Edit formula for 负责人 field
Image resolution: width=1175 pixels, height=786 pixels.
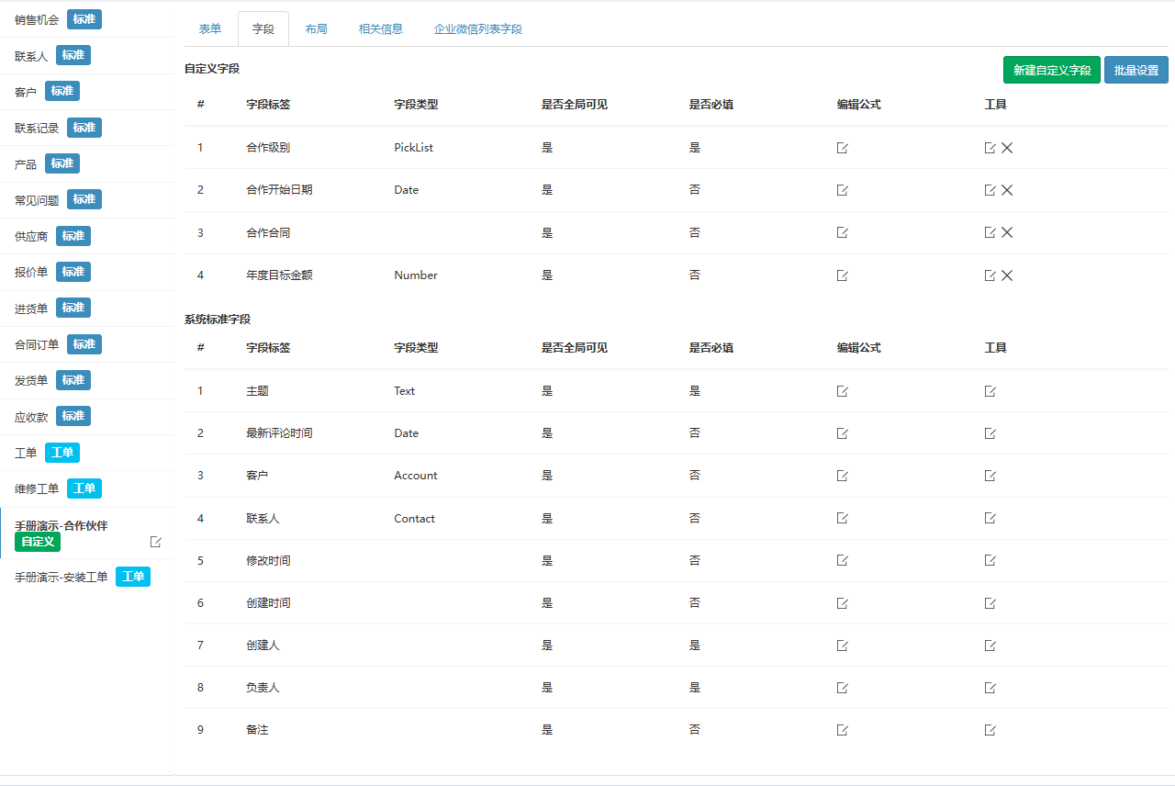click(x=842, y=688)
